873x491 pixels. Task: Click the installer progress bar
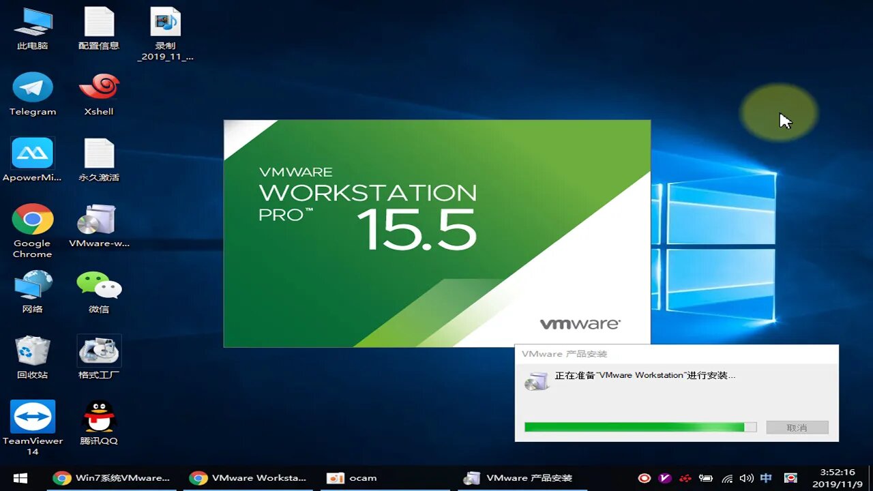tap(640, 427)
